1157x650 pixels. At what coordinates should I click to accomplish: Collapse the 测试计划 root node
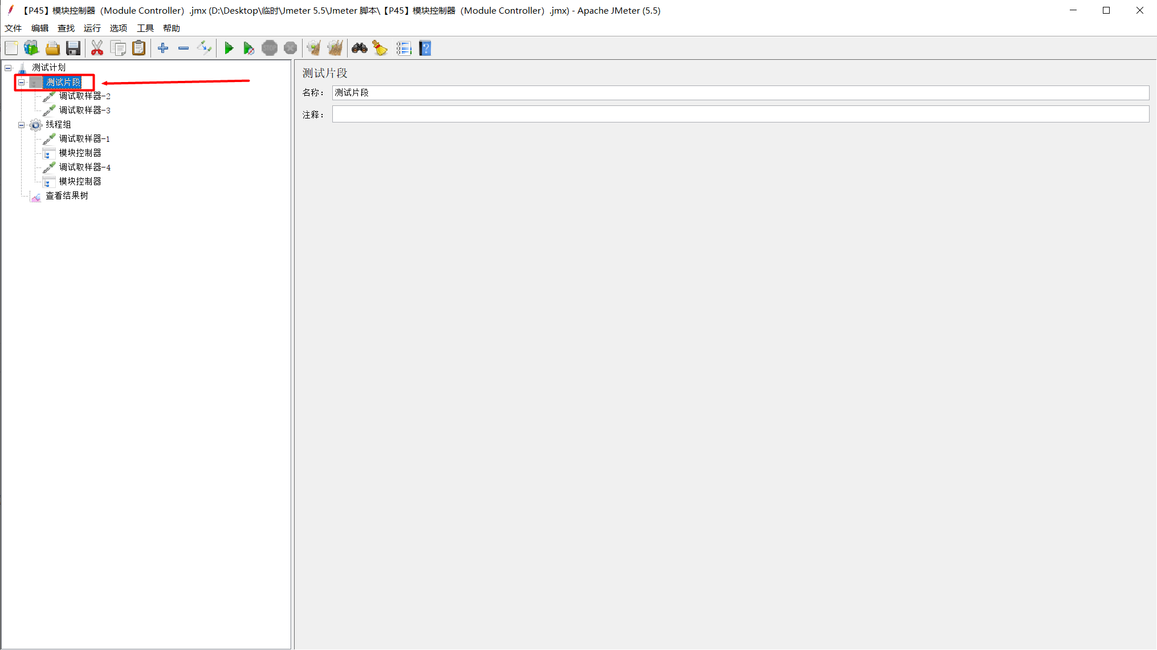[8, 68]
